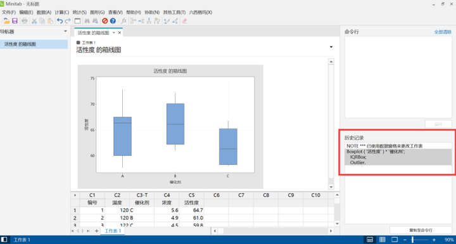
Task: Switch to data-only grid view in status bar
Action: pyautogui.click(x=382, y=240)
